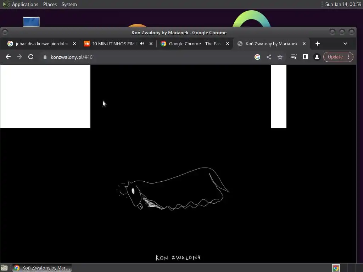Close the Google Chrome - The Fas tab
The height and width of the screenshot is (272, 363).
pyautogui.click(x=228, y=44)
